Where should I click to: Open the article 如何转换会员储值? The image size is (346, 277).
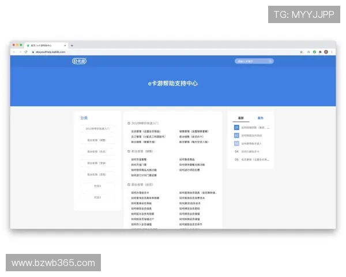coord(190,219)
